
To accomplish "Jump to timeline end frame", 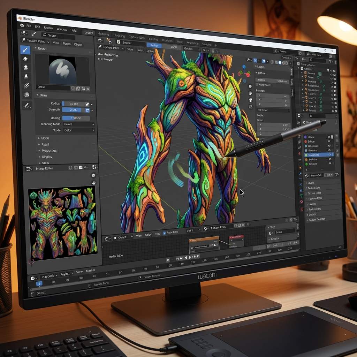I will pos(198,256).
